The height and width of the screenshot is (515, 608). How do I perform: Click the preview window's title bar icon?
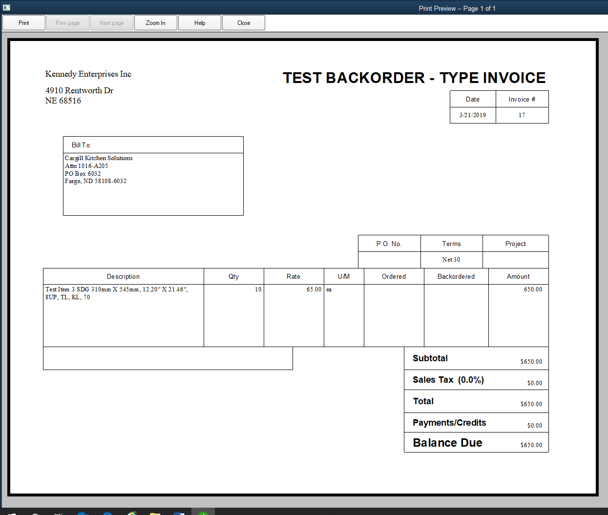(x=6, y=8)
